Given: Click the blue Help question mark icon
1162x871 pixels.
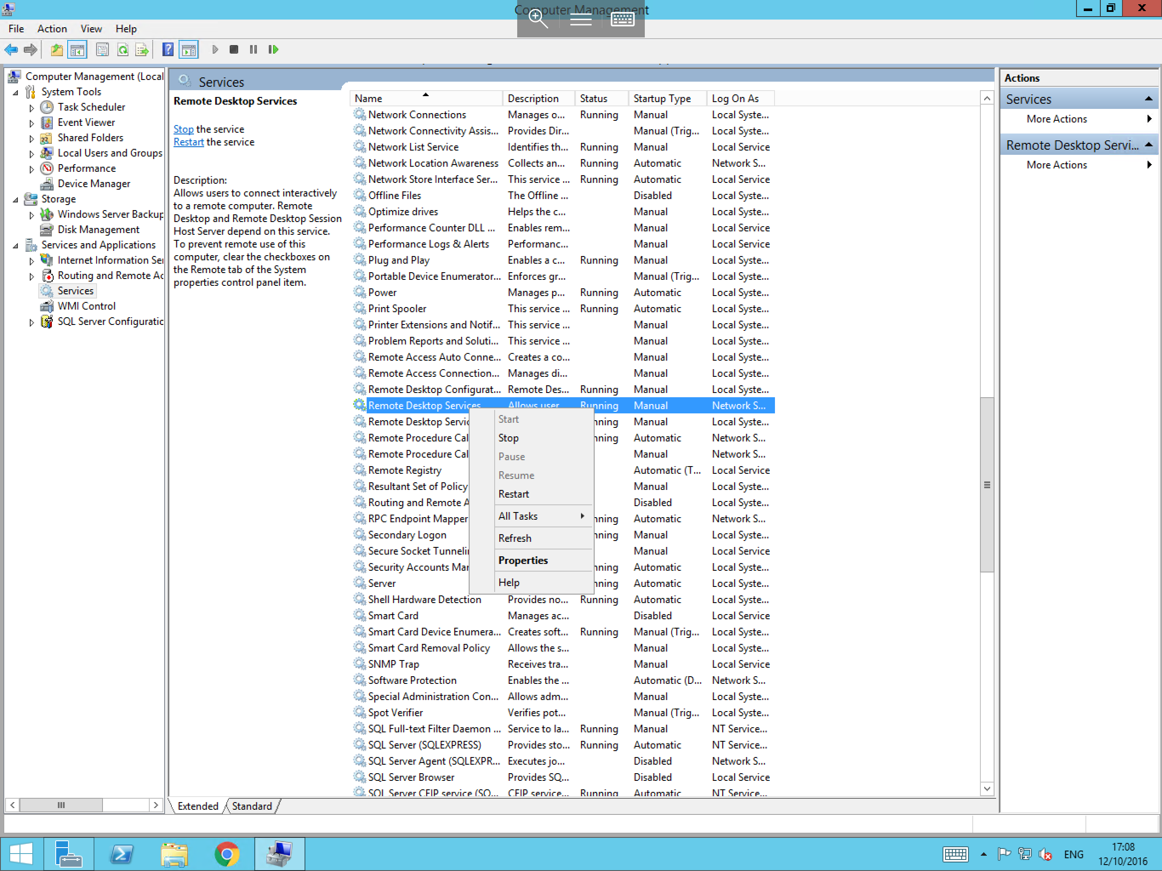Looking at the screenshot, I should point(168,50).
